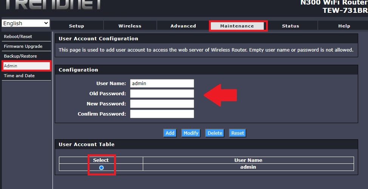Focus the Confirm Password field
The height and width of the screenshot is (189, 368).
162,114
